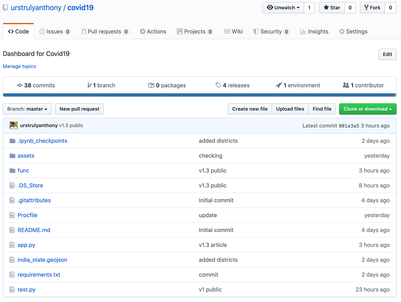401x302 pixels.
Task: Select the Unwatch eye icon
Action: pos(270,8)
